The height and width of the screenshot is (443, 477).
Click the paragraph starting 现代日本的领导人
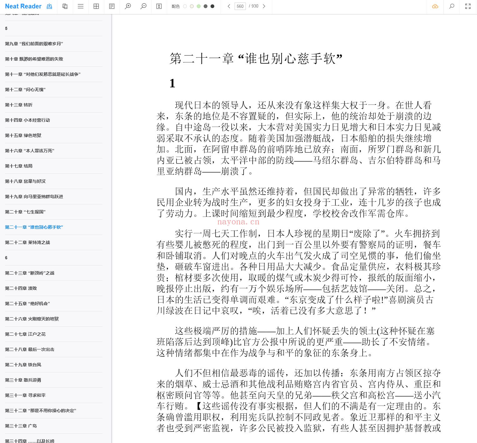pos(299,138)
